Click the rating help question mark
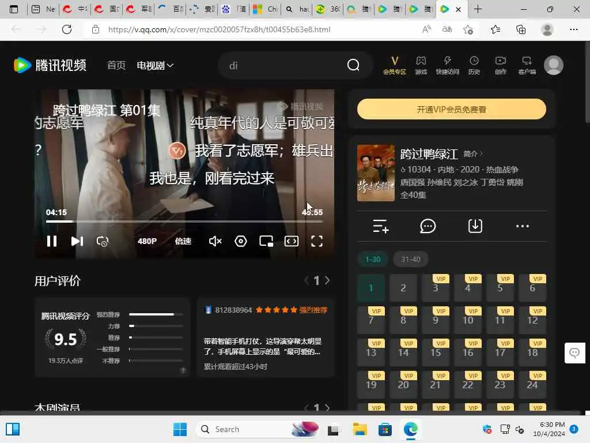Image resolution: width=590 pixels, height=443 pixels. coord(183,370)
